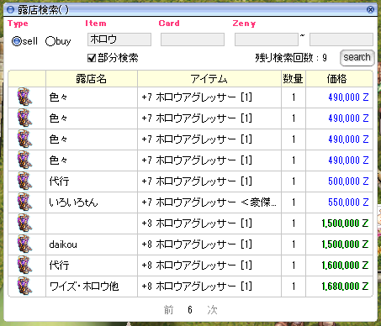Select the sell radio button
The image size is (381, 326).
point(16,41)
